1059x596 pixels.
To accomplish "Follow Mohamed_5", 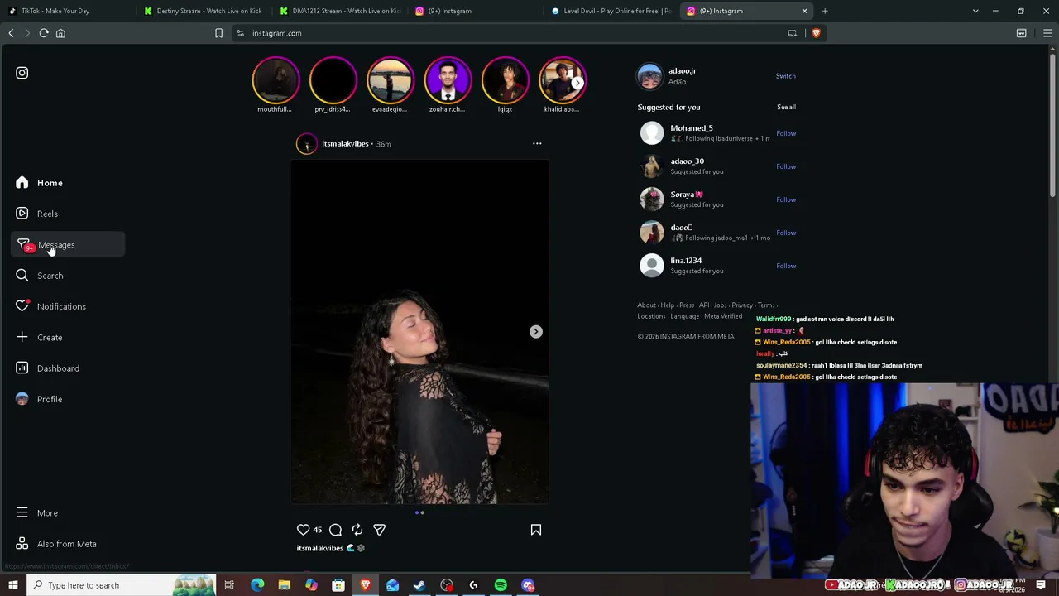I will pyautogui.click(x=786, y=133).
